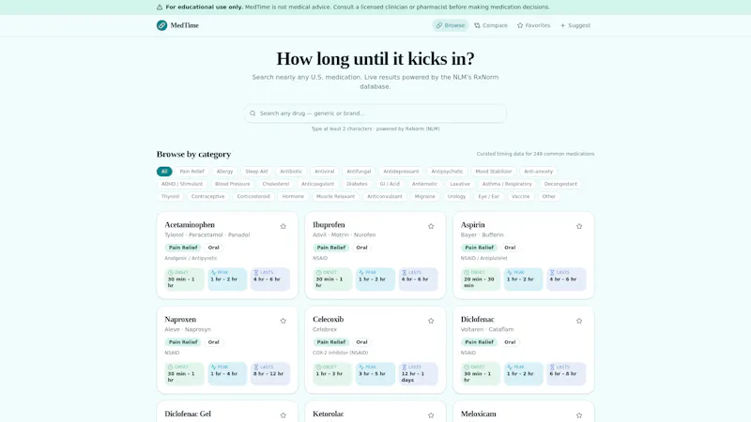The image size is (751, 422).
Task: Click Diclofenac's lasts 6 hr - 8 hr box
Action: click(566, 373)
